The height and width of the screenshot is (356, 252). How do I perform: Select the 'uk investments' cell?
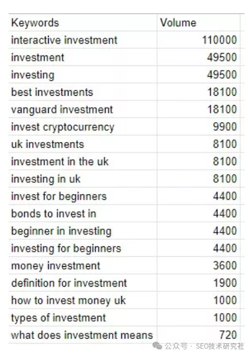point(82,144)
